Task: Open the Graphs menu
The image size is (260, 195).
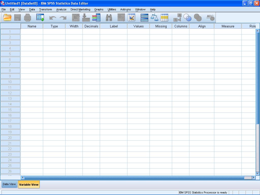Action: coord(99,9)
